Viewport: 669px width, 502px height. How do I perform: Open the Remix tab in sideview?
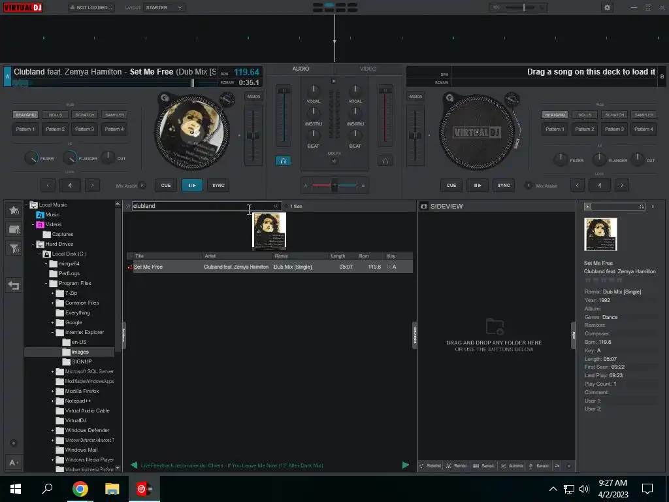click(457, 465)
